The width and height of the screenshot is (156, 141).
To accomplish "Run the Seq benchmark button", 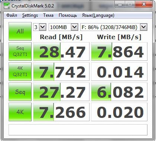I will click(x=20, y=92).
